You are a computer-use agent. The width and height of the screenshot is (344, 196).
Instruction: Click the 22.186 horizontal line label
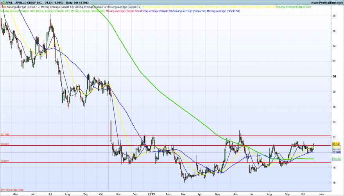(x=5, y=134)
